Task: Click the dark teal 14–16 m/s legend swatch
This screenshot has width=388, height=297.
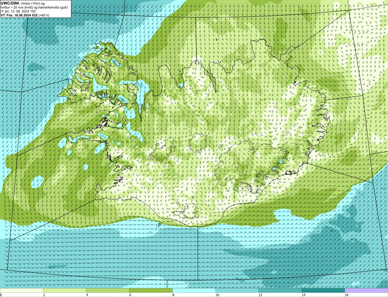Action: [323, 290]
